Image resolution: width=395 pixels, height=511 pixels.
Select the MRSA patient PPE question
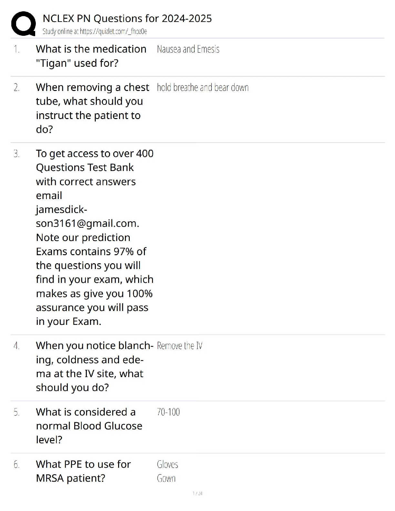[x=83, y=471]
